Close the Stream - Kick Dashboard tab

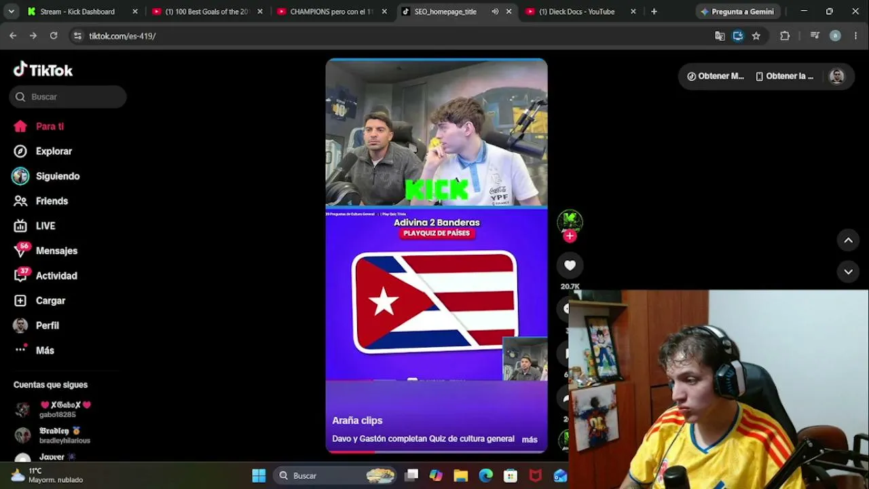coord(134,12)
